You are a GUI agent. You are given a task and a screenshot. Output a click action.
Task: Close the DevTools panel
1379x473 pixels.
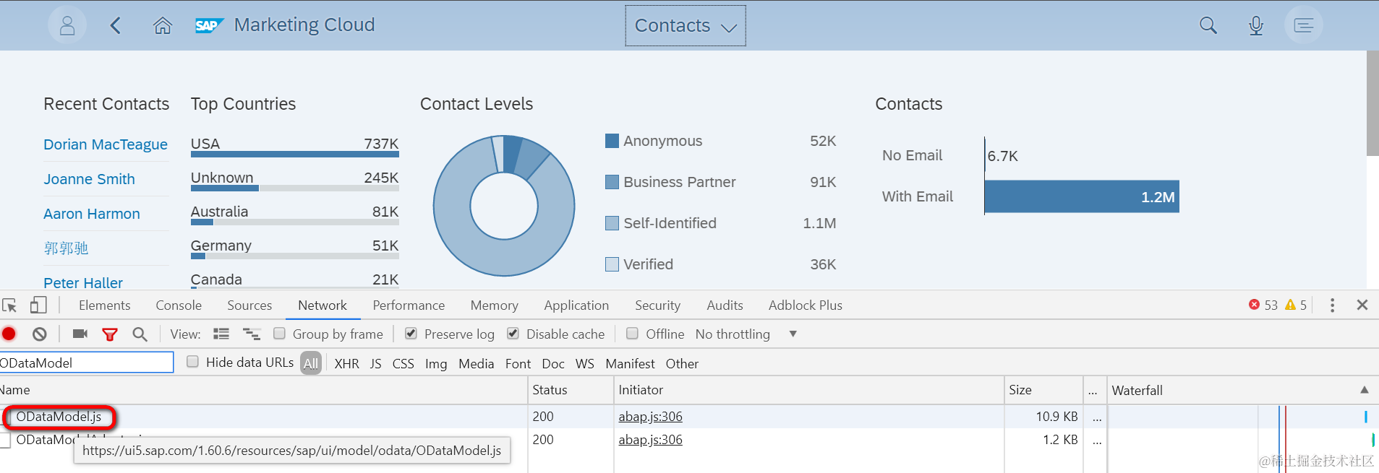1362,305
